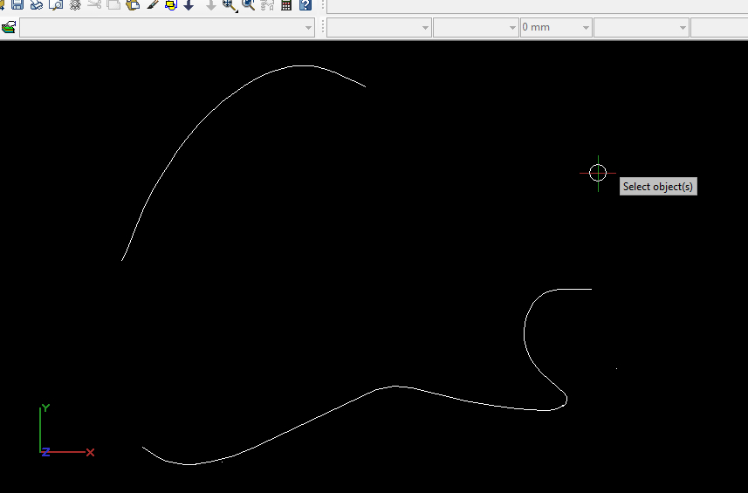
Task: Open the calculator tool icon
Action: pos(286,4)
